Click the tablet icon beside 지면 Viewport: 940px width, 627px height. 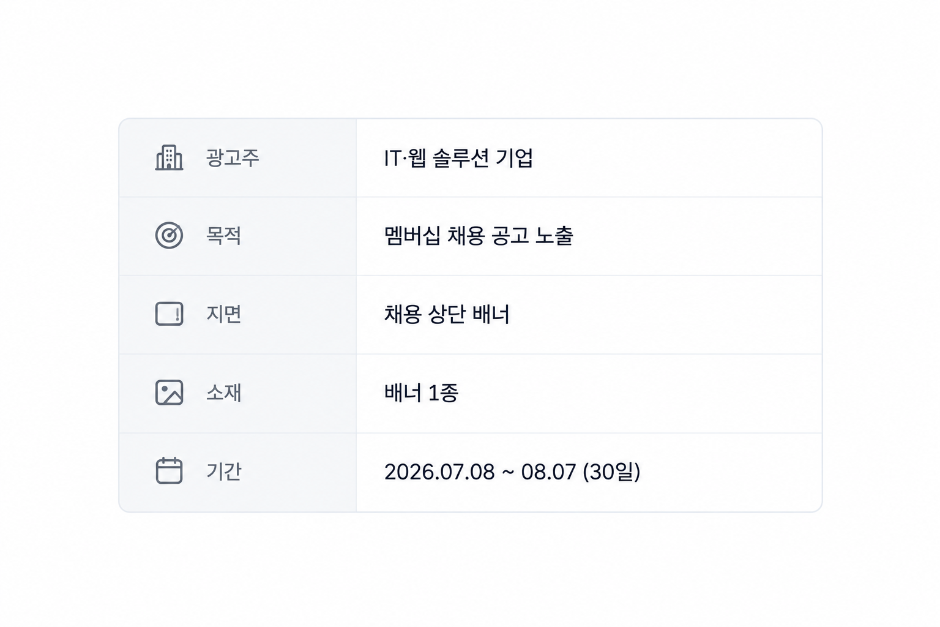tap(169, 314)
